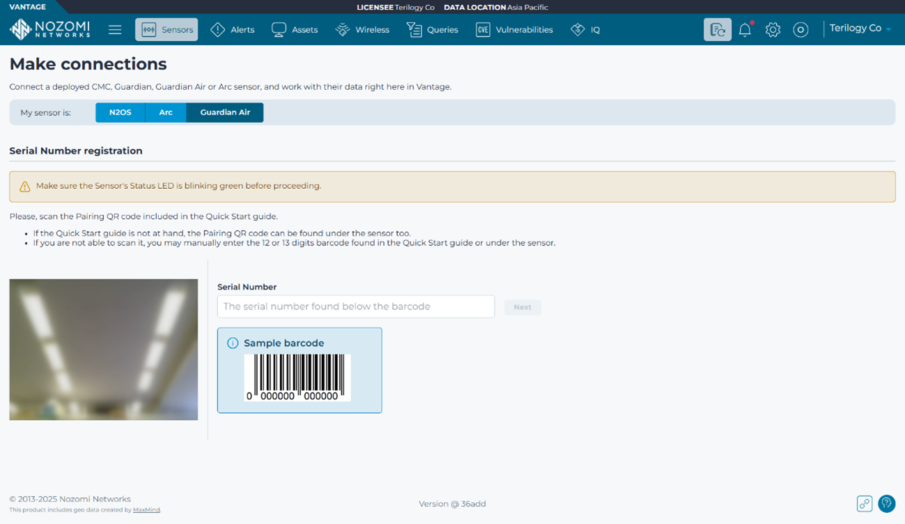Viewport: 905px width, 524px height.
Task: Open the Assets page
Action: point(295,29)
